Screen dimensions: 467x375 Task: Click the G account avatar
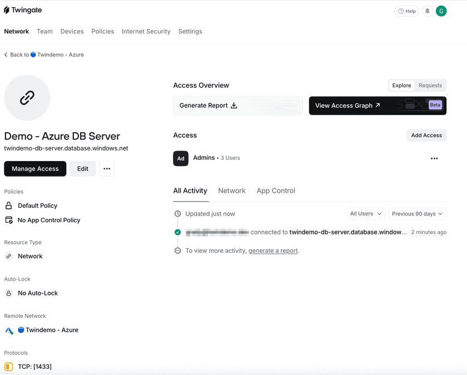pos(441,11)
